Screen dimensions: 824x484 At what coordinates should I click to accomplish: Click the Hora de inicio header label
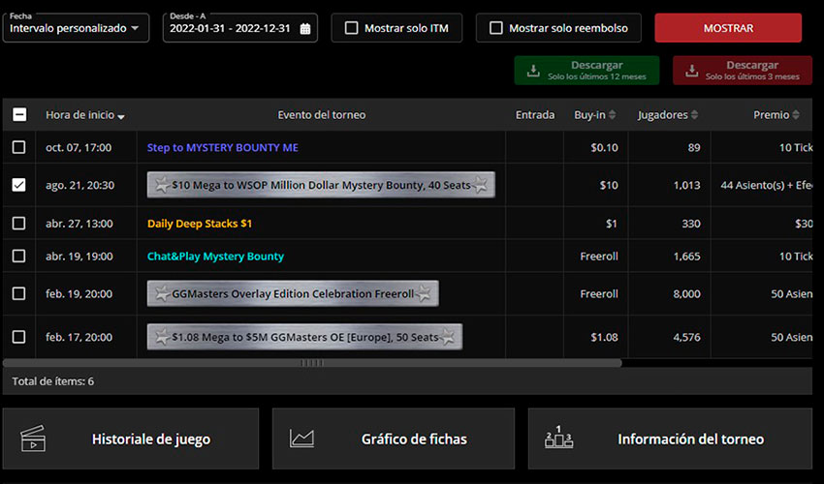point(79,114)
